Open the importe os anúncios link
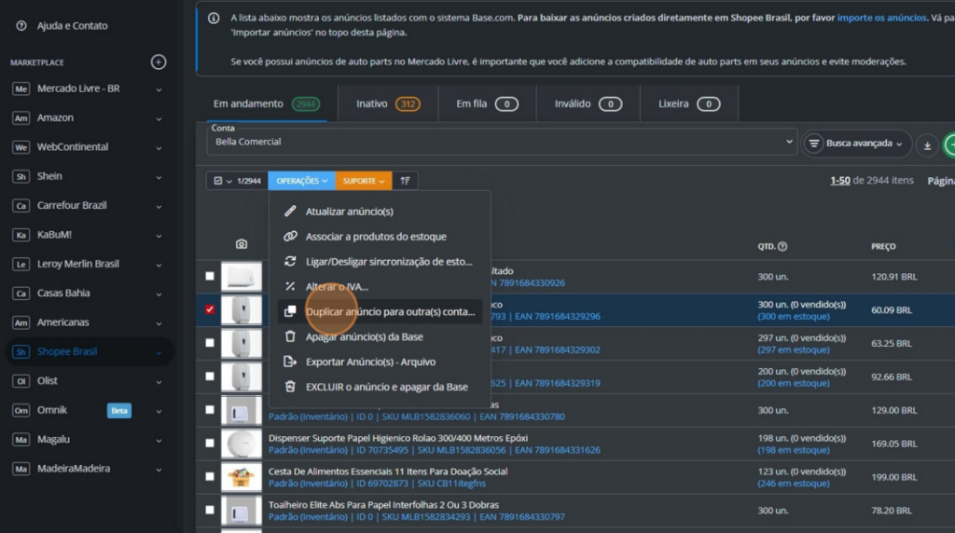955x533 pixels. [x=881, y=18]
